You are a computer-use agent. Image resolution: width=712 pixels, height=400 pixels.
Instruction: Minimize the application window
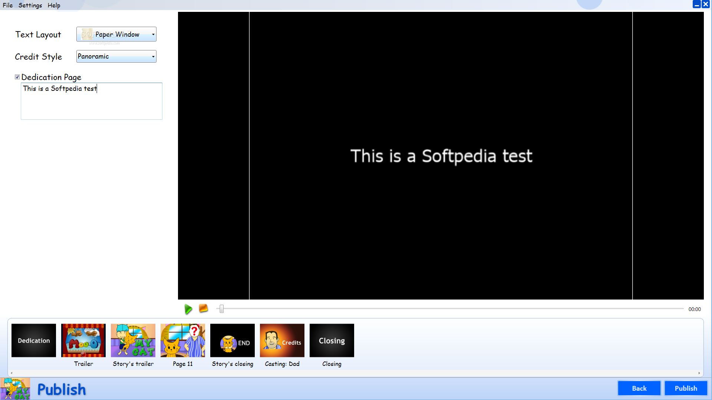tap(696, 4)
